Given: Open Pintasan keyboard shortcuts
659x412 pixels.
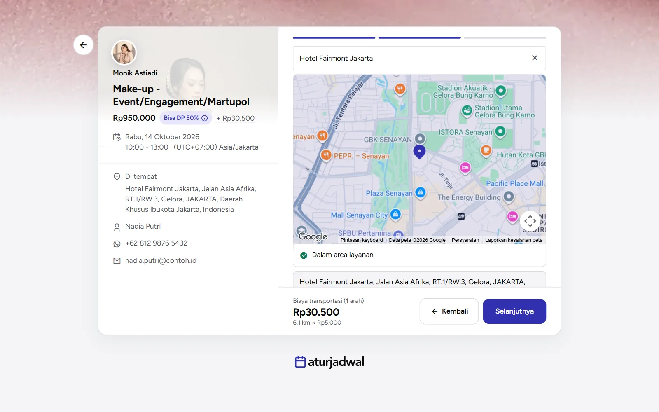Looking at the screenshot, I should pyautogui.click(x=362, y=240).
